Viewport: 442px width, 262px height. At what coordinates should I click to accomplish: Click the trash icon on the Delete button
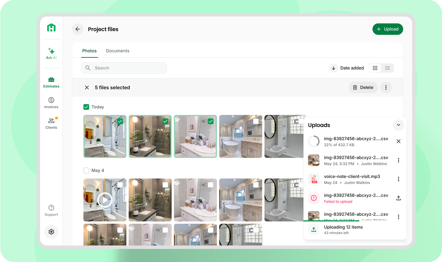click(355, 88)
